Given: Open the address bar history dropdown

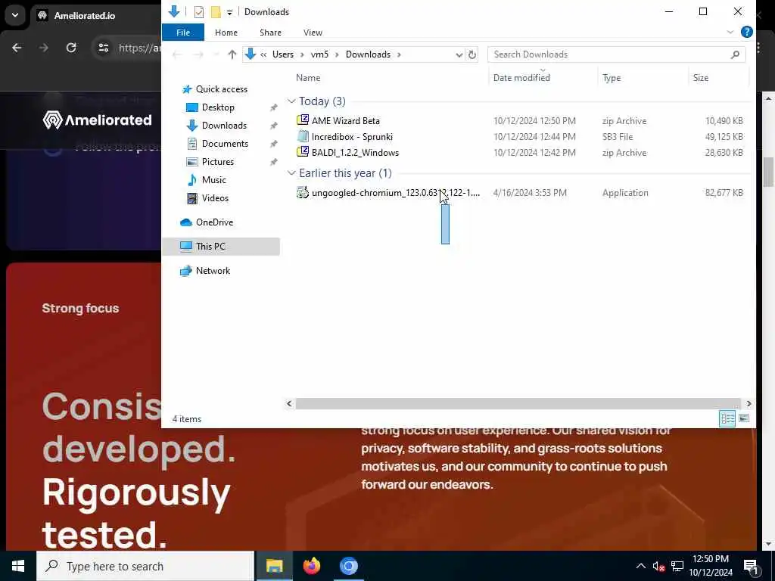Looking at the screenshot, I should coord(459,54).
